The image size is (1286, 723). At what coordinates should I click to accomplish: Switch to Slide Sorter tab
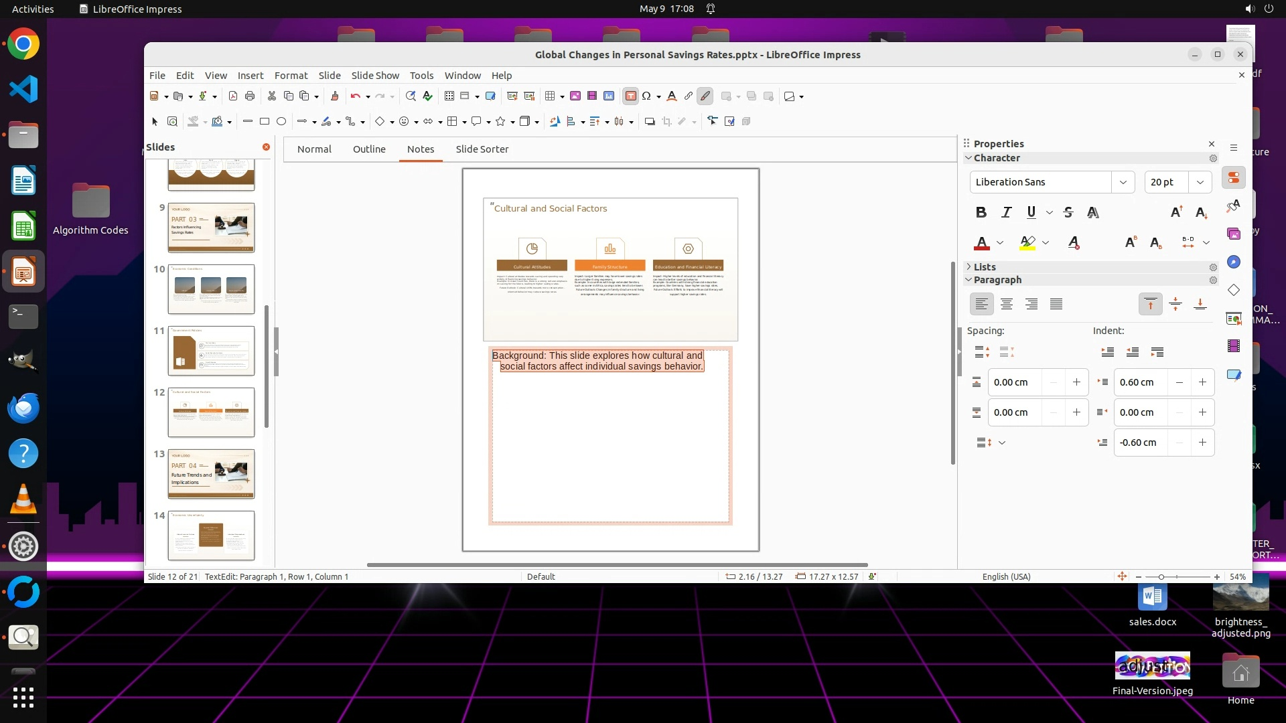tap(482, 149)
